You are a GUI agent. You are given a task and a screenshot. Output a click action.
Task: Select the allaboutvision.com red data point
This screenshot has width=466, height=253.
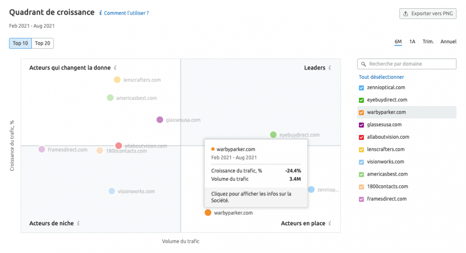coord(119,146)
